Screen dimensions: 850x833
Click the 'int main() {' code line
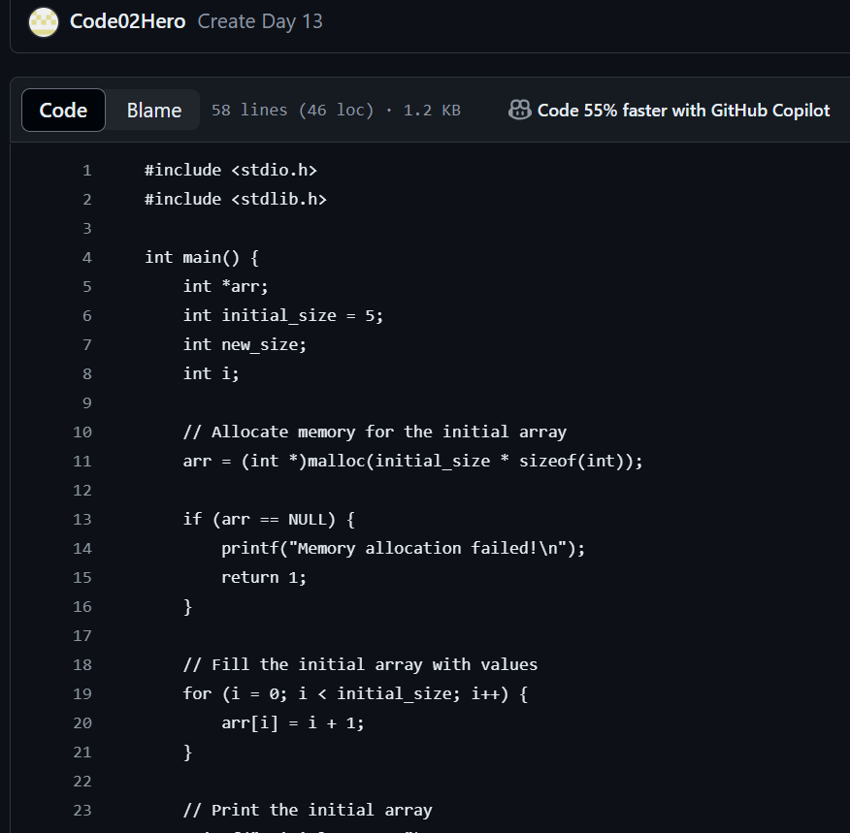pyautogui.click(x=202, y=257)
